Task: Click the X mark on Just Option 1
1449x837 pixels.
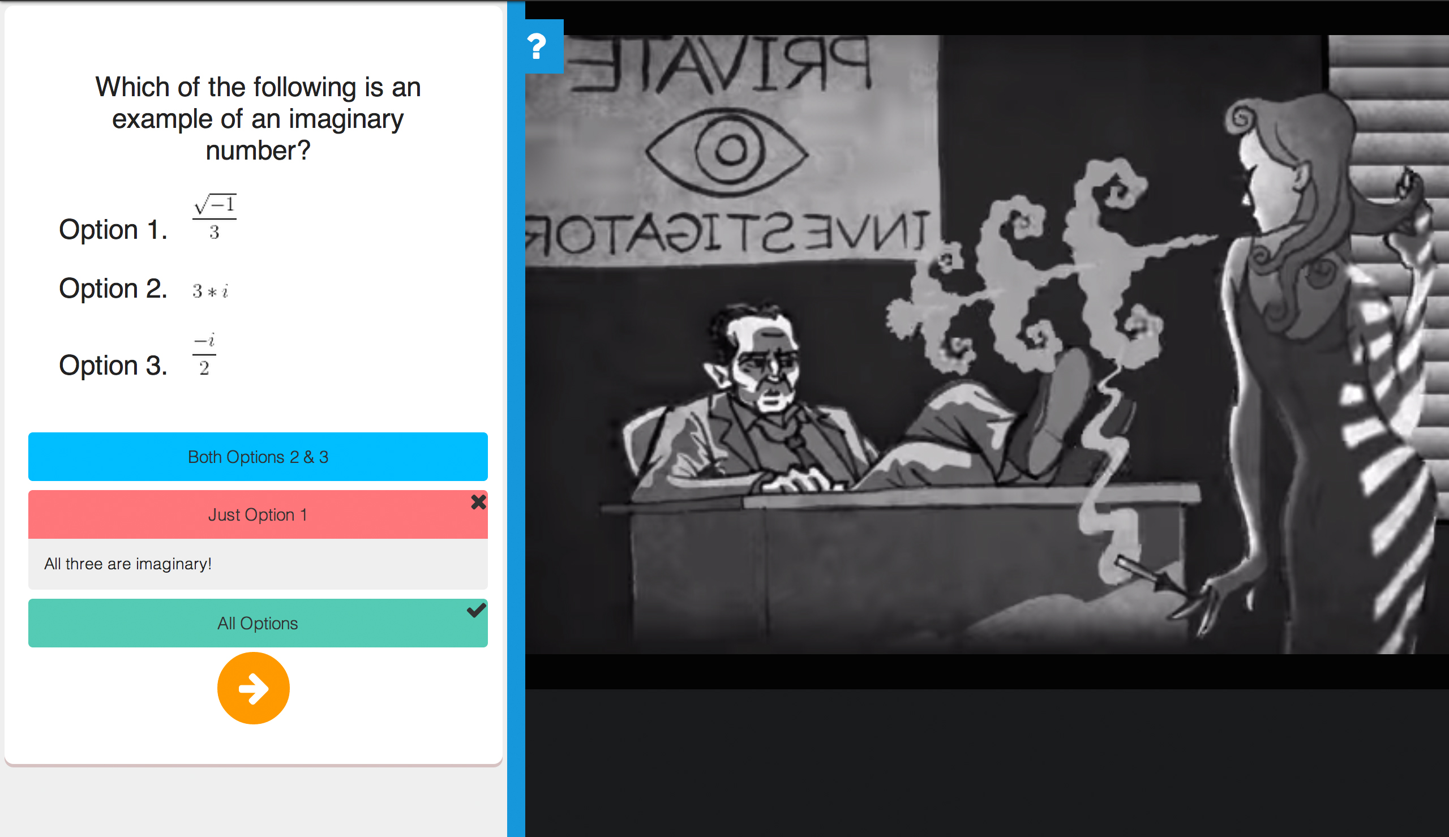Action: click(x=478, y=502)
